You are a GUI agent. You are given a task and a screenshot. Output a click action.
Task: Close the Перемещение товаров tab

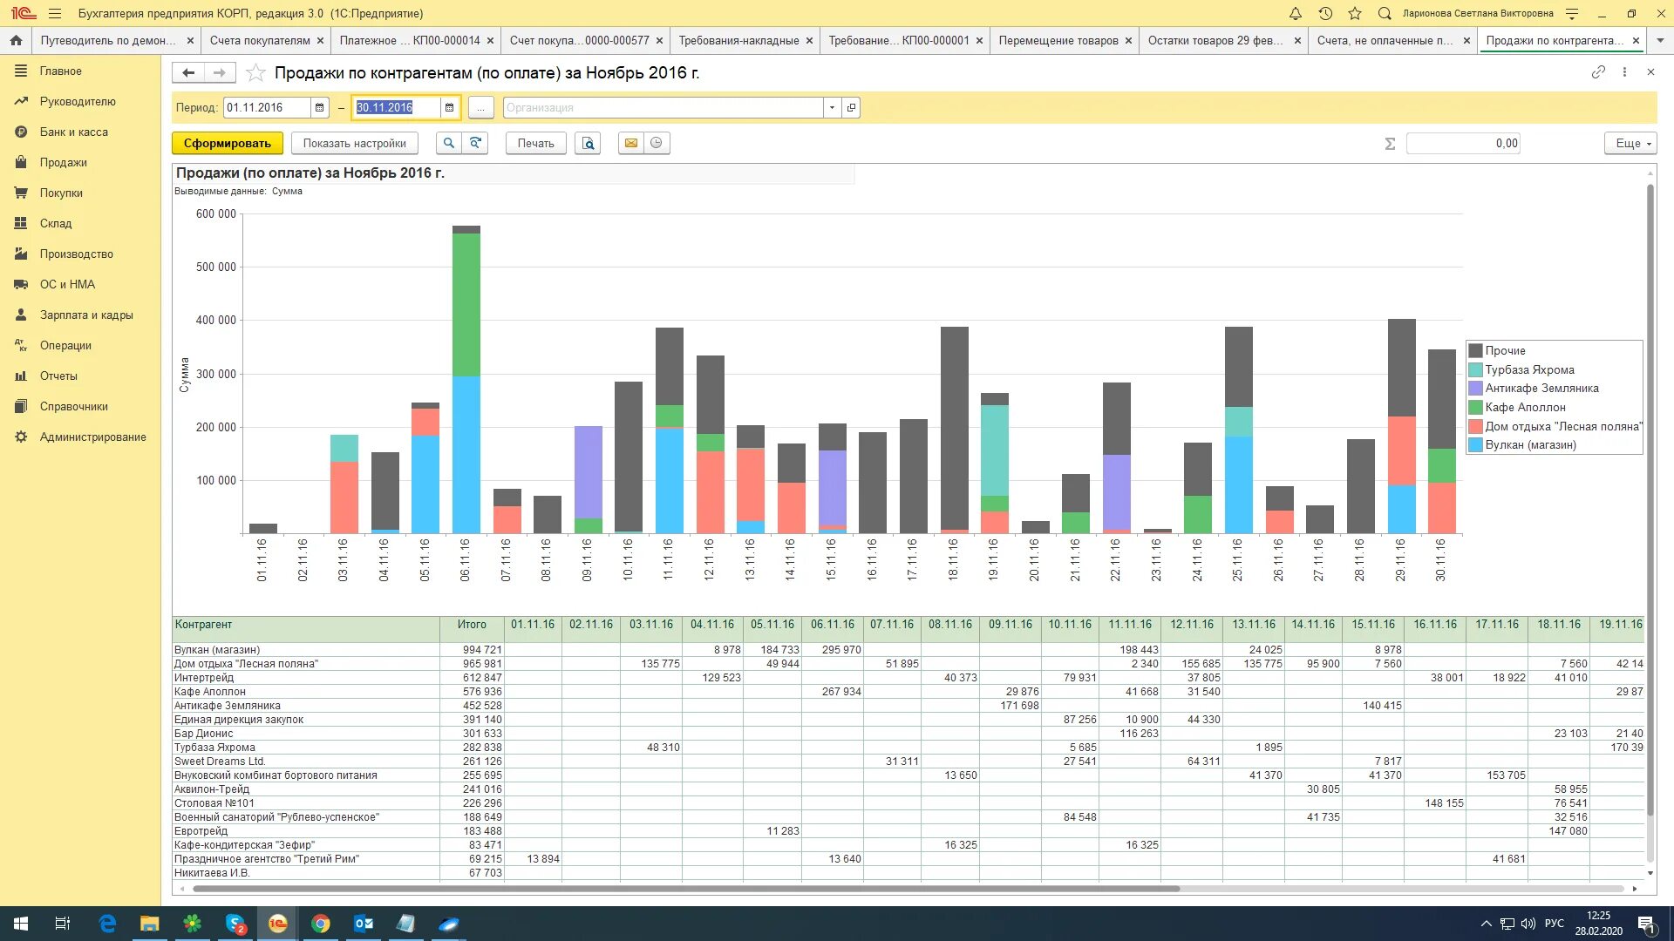(x=1128, y=41)
